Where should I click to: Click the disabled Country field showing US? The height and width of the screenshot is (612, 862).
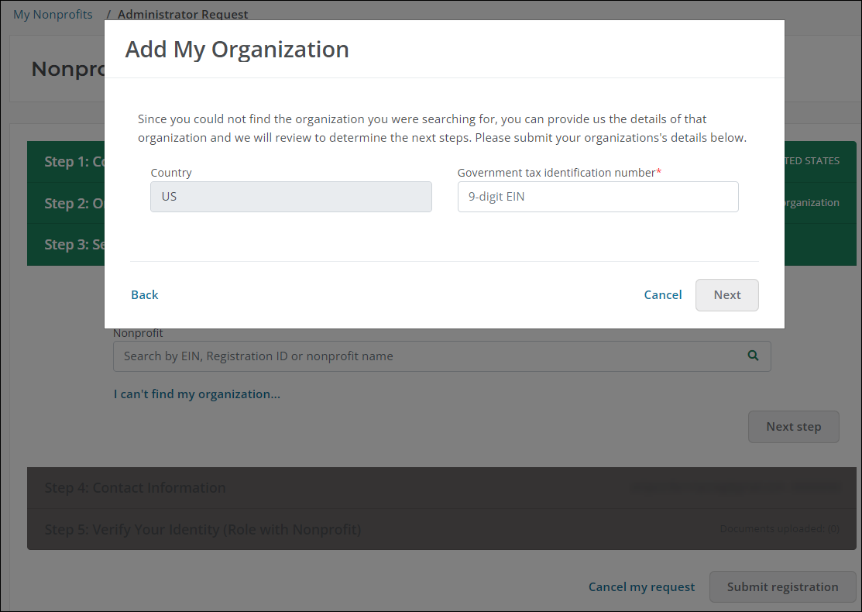click(290, 197)
